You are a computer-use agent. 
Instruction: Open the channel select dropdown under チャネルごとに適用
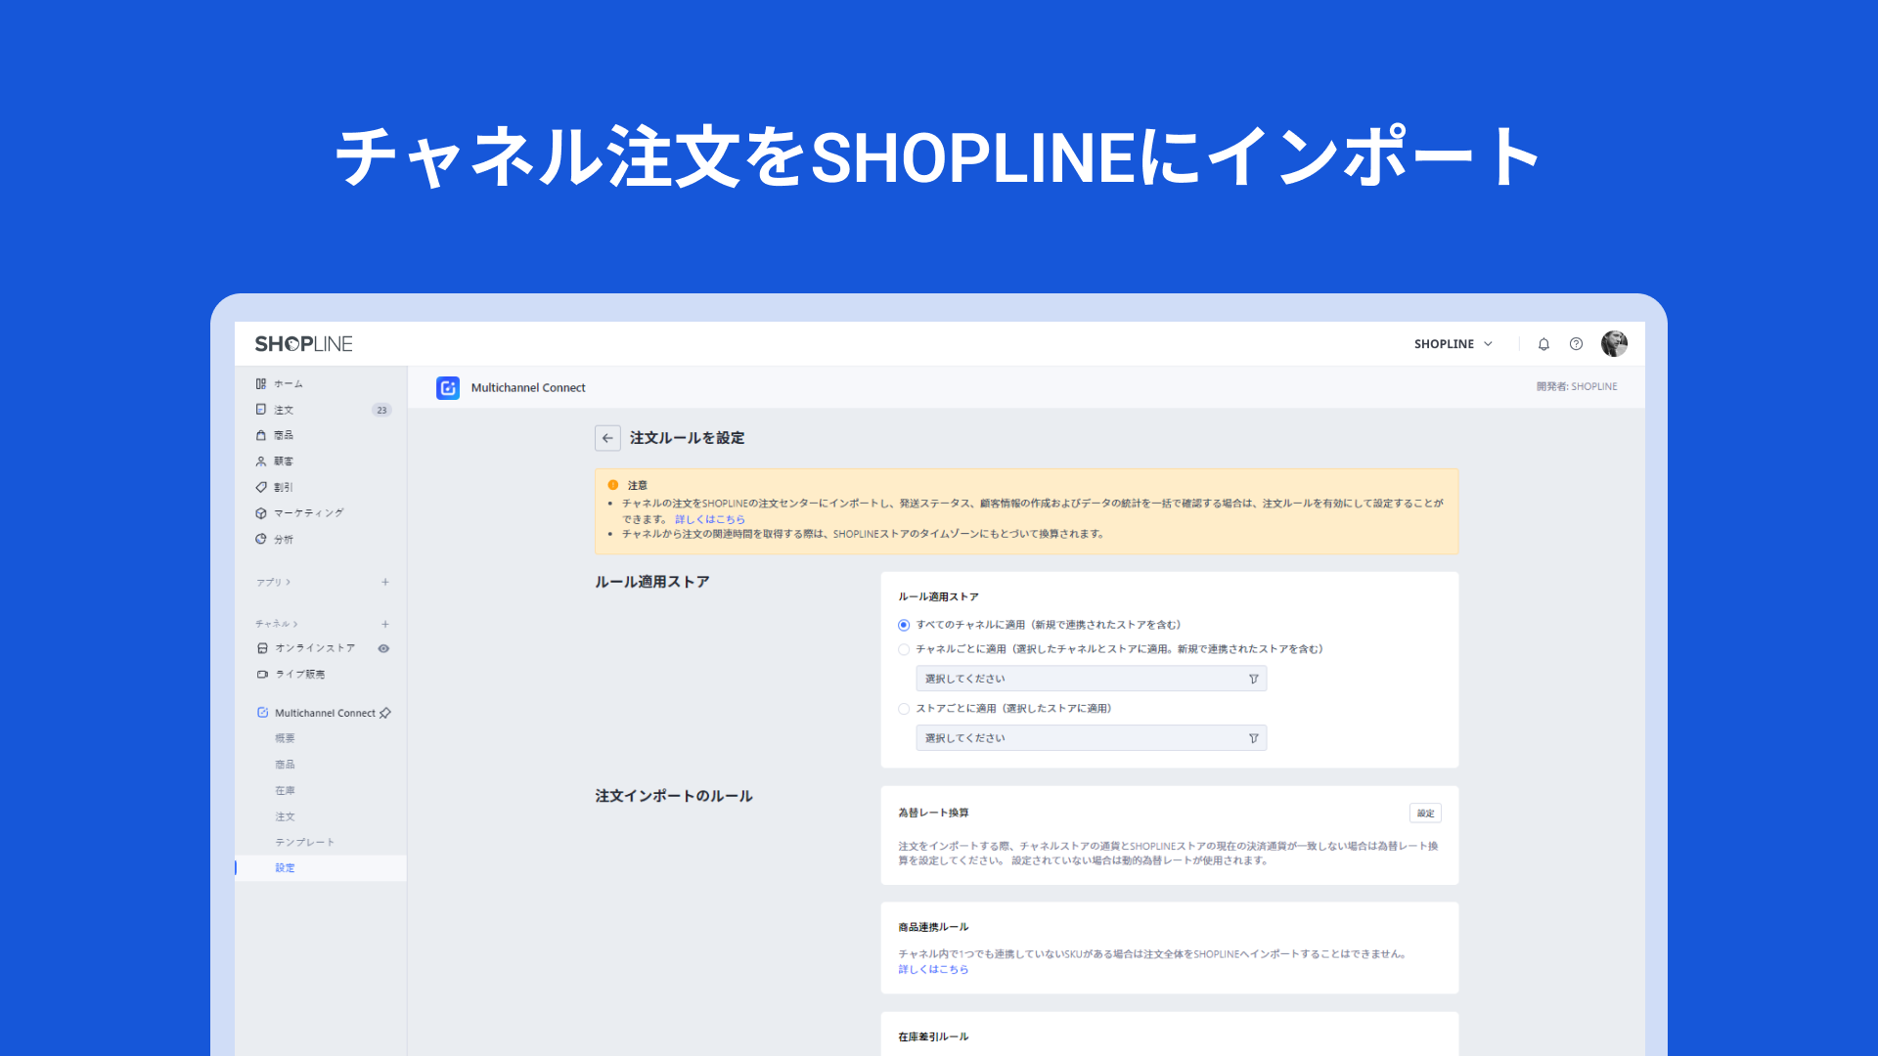pos(1091,679)
